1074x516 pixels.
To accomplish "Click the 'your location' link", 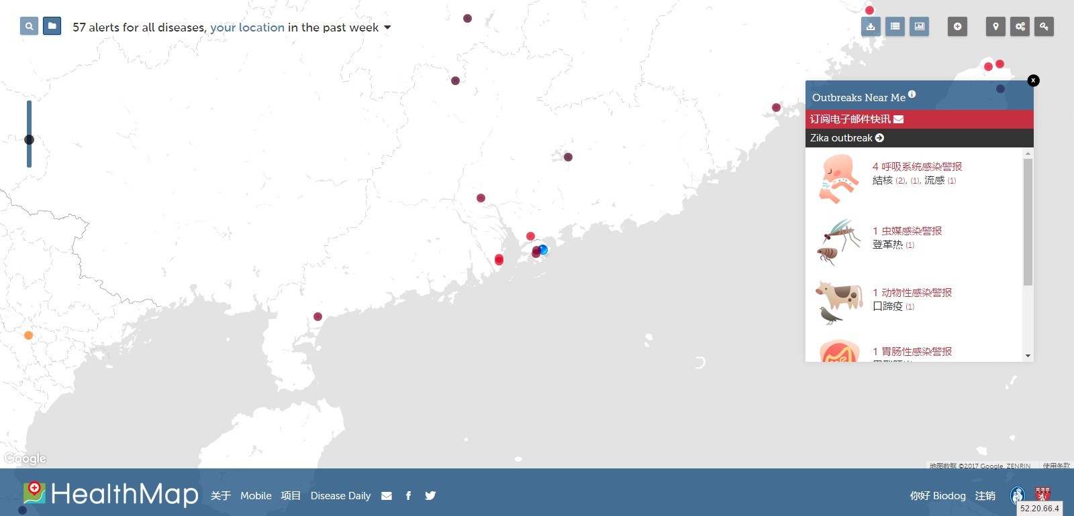I will coord(247,27).
